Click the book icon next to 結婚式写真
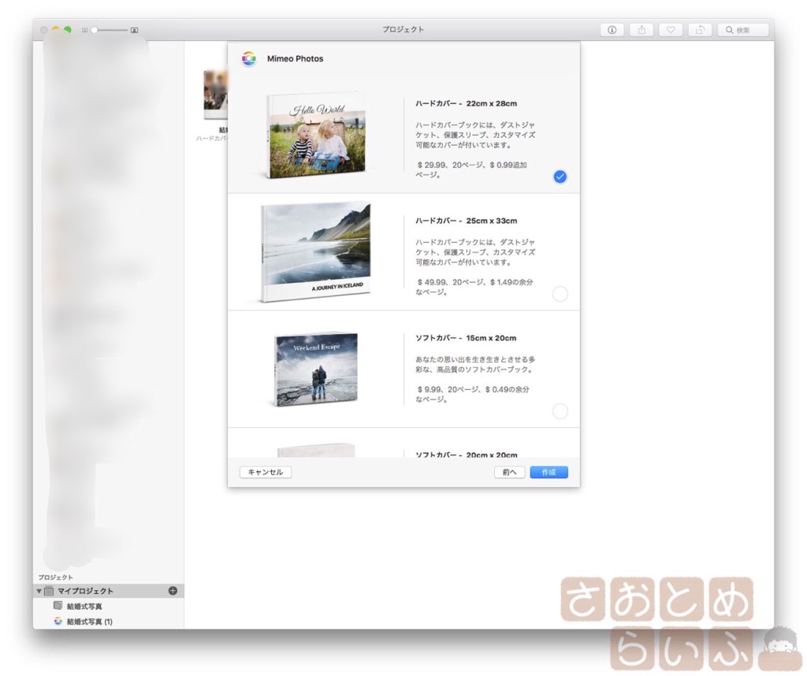807x676 pixels. click(x=58, y=606)
